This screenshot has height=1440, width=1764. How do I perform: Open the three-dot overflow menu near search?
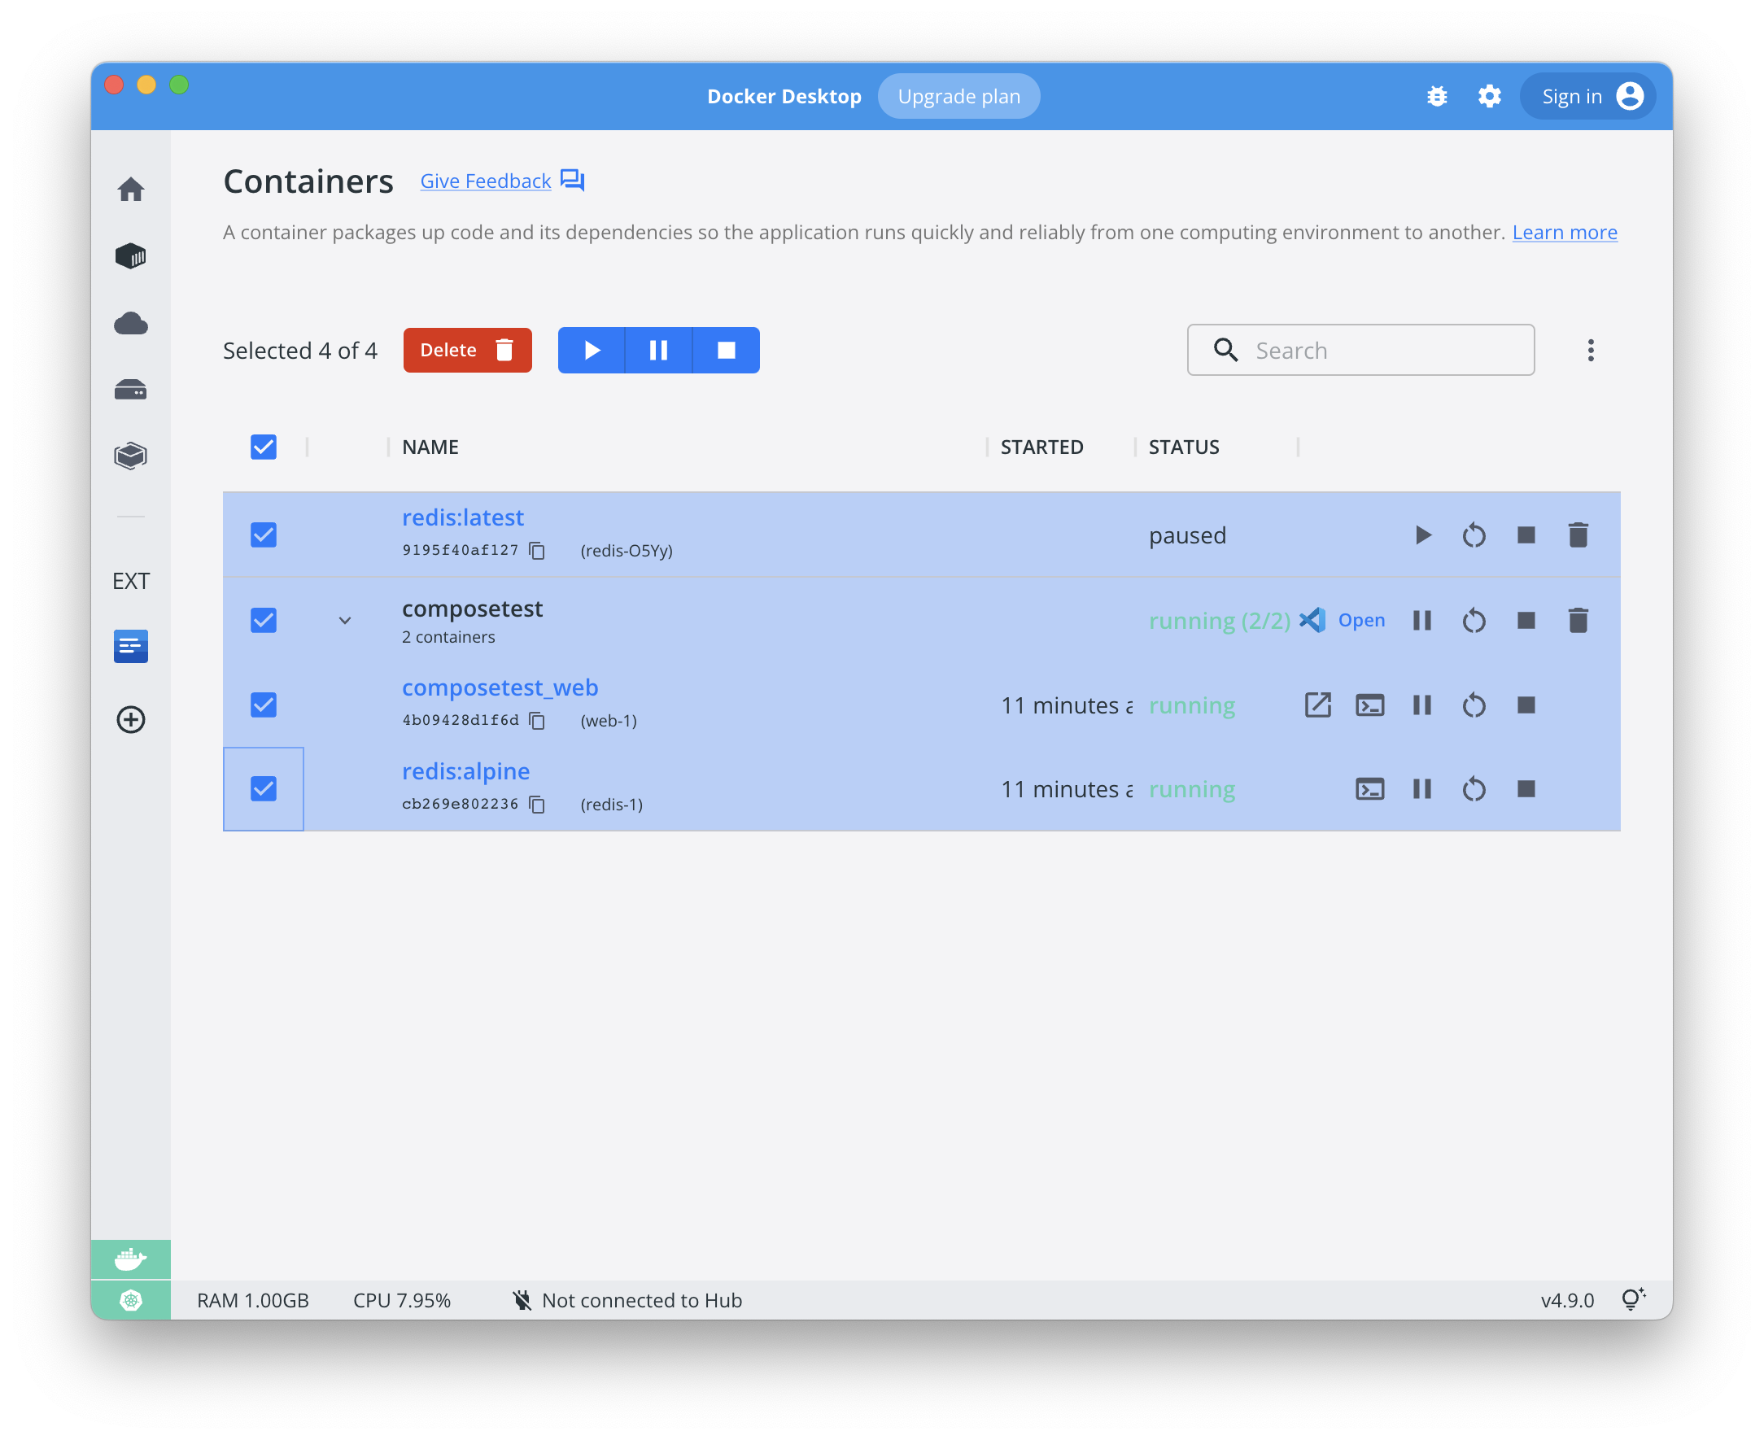click(1592, 350)
